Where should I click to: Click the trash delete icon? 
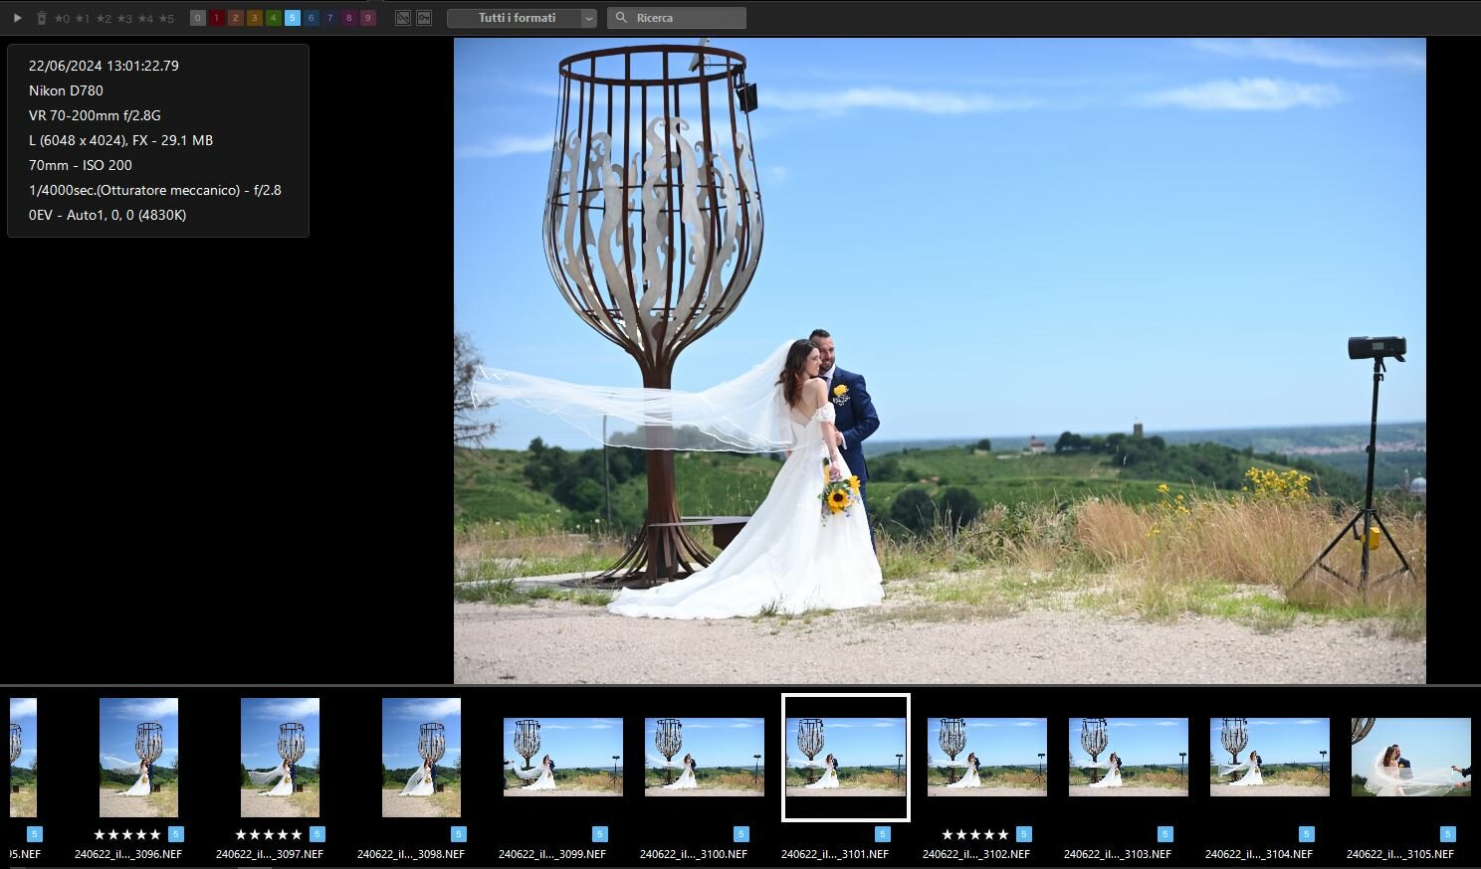[x=41, y=18]
